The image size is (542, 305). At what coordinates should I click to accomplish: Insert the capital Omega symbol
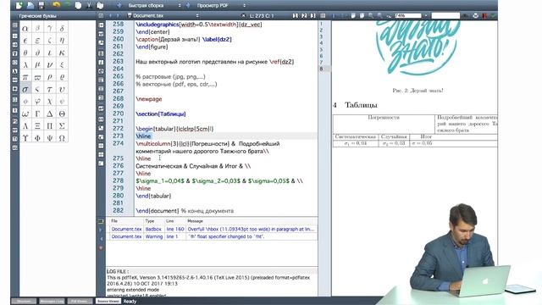[x=62, y=137]
